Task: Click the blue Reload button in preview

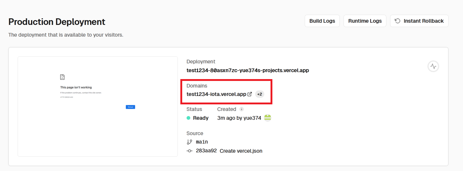Action: pos(131,107)
